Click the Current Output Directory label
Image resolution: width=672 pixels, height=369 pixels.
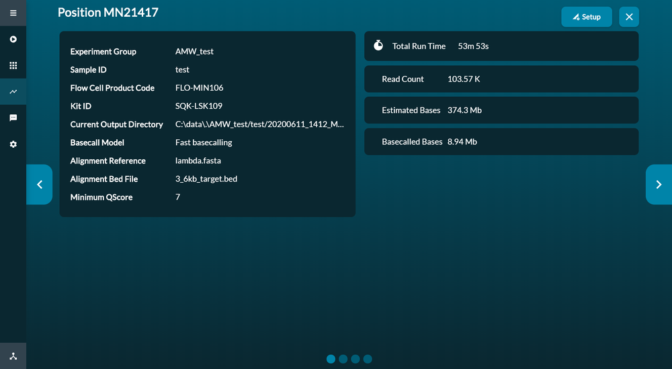pyautogui.click(x=116, y=124)
